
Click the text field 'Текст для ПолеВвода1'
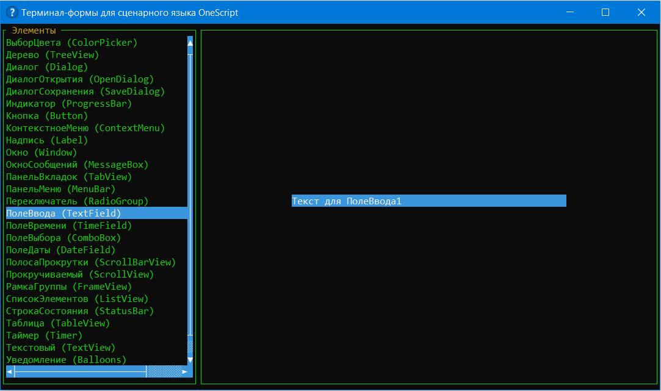click(x=428, y=201)
